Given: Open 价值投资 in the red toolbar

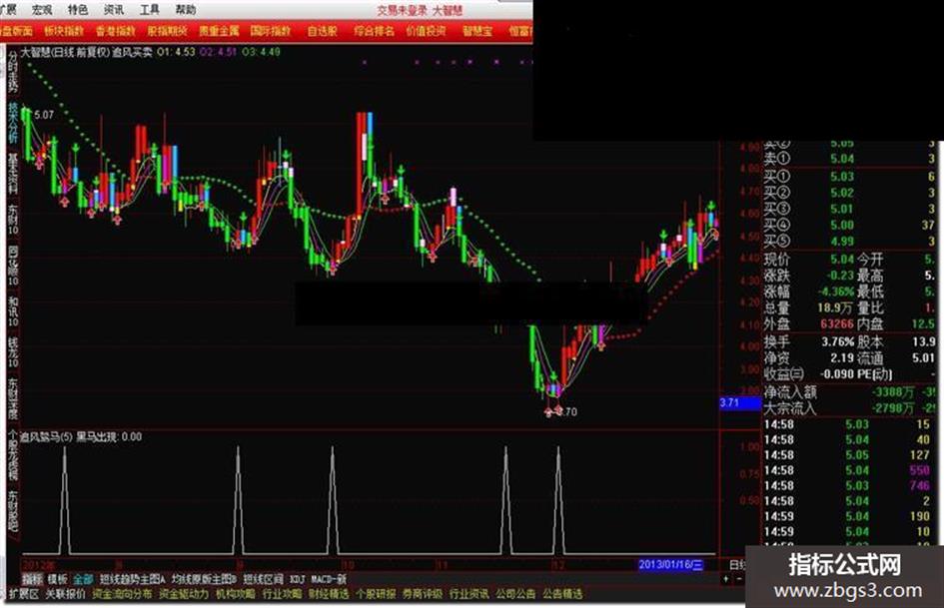Looking at the screenshot, I should (x=426, y=31).
